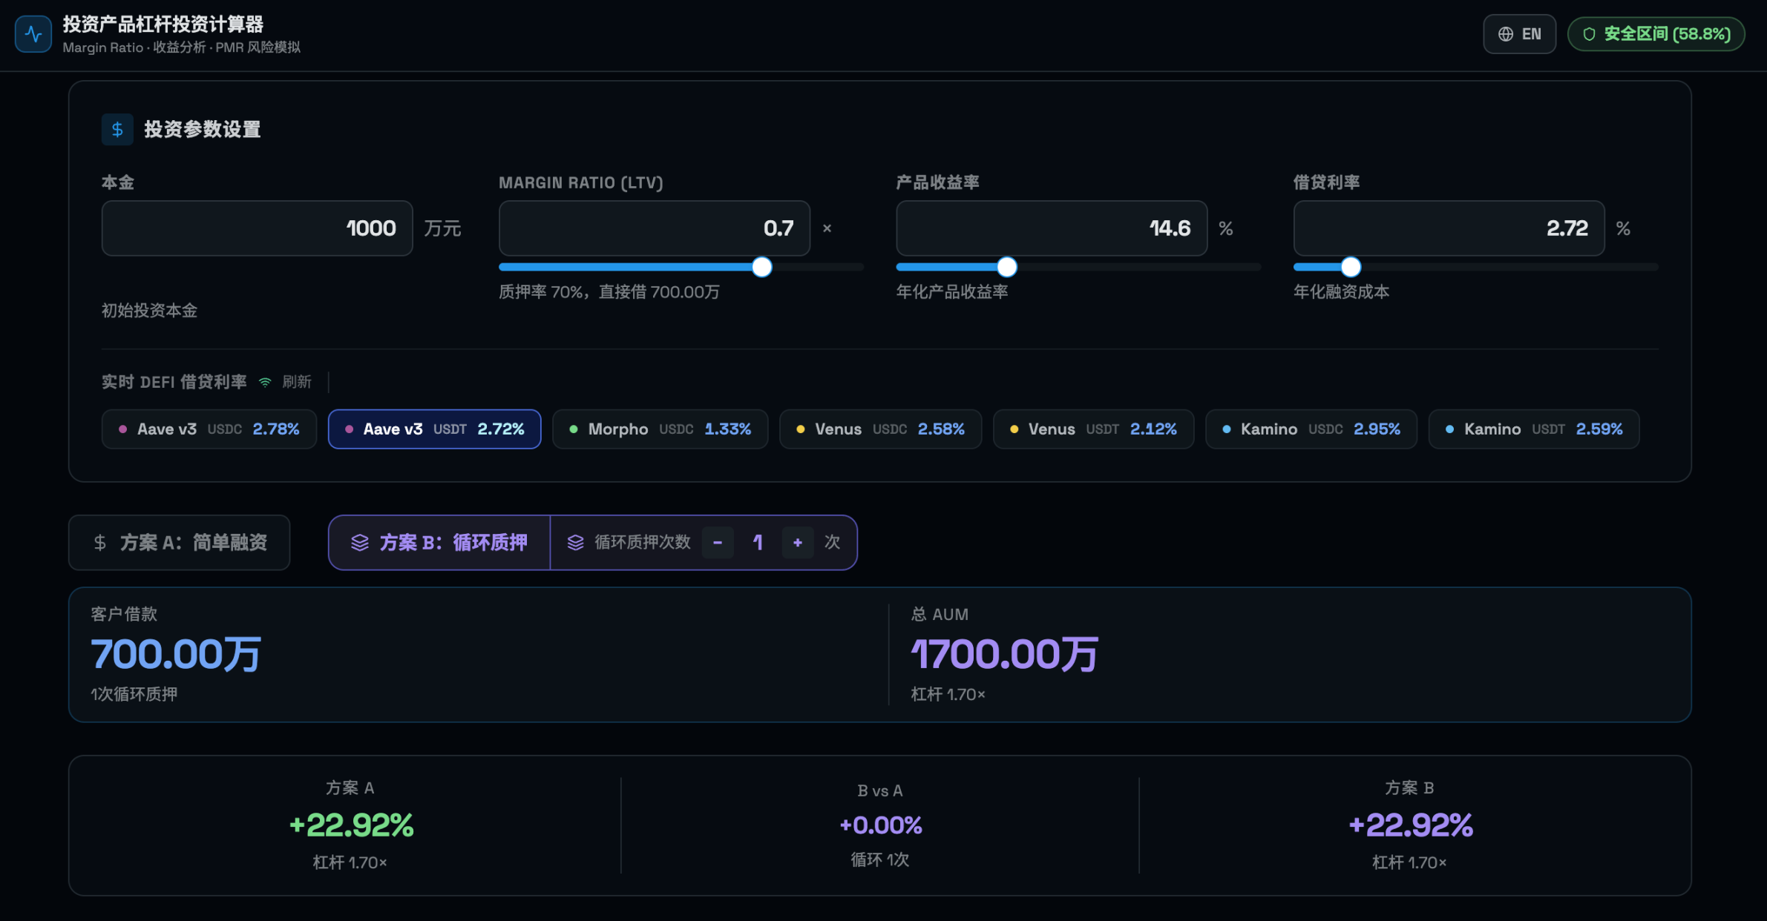The image size is (1767, 921).
Task: Click the 本金 input field showing 1000
Action: [x=257, y=228]
